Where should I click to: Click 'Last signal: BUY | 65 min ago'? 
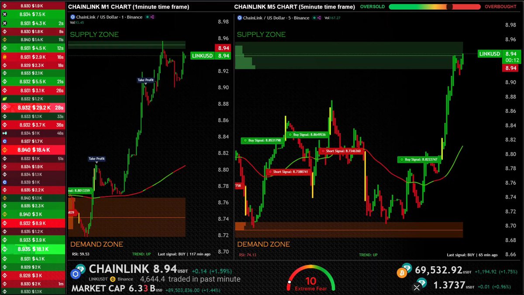tap(472, 255)
